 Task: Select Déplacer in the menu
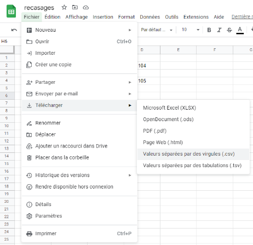click(79, 134)
